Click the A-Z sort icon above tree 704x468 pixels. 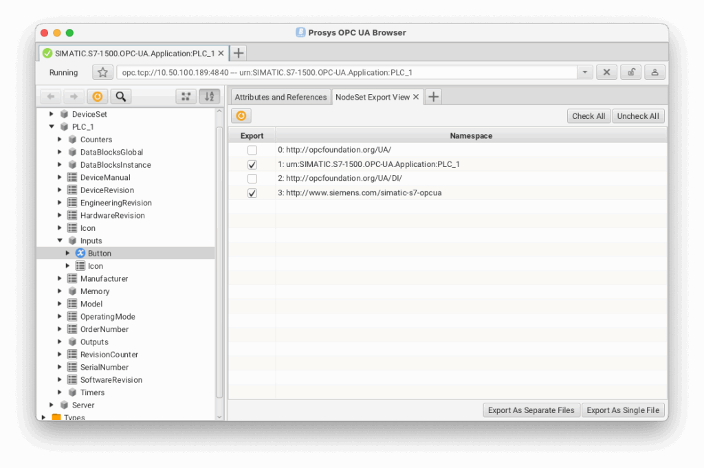click(210, 97)
